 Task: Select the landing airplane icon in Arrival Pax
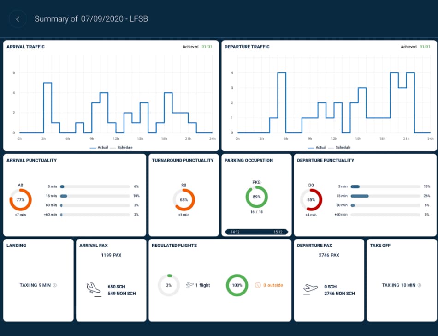tap(94, 289)
